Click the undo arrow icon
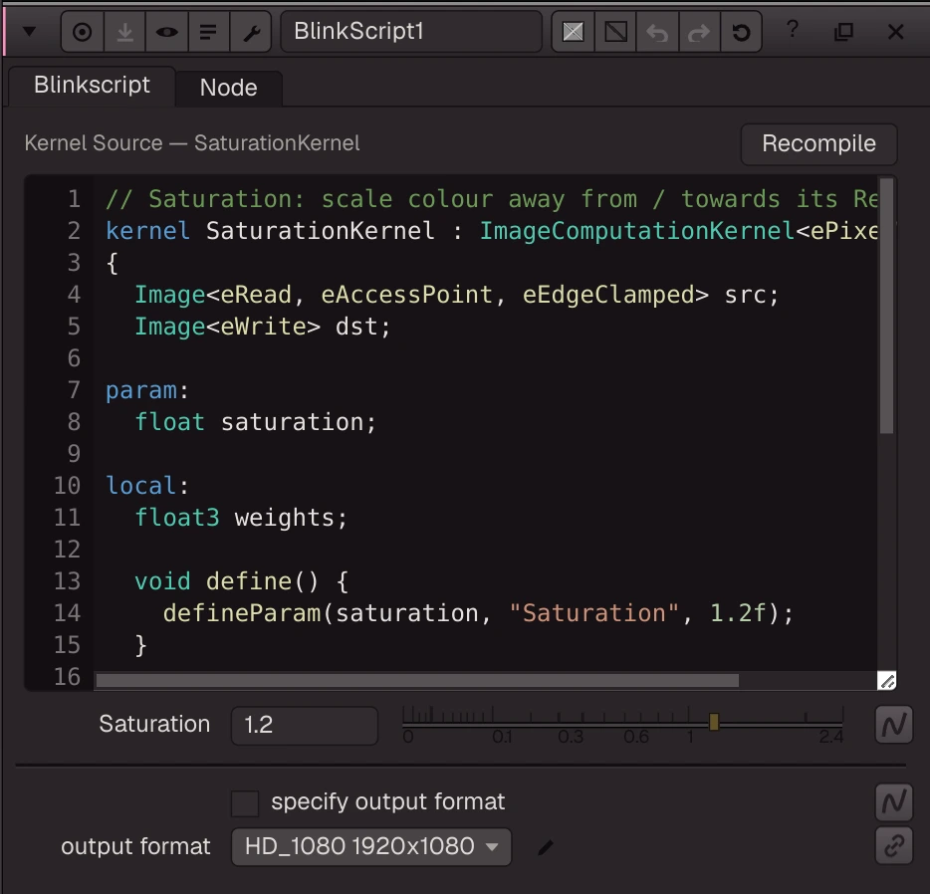 pyautogui.click(x=657, y=32)
